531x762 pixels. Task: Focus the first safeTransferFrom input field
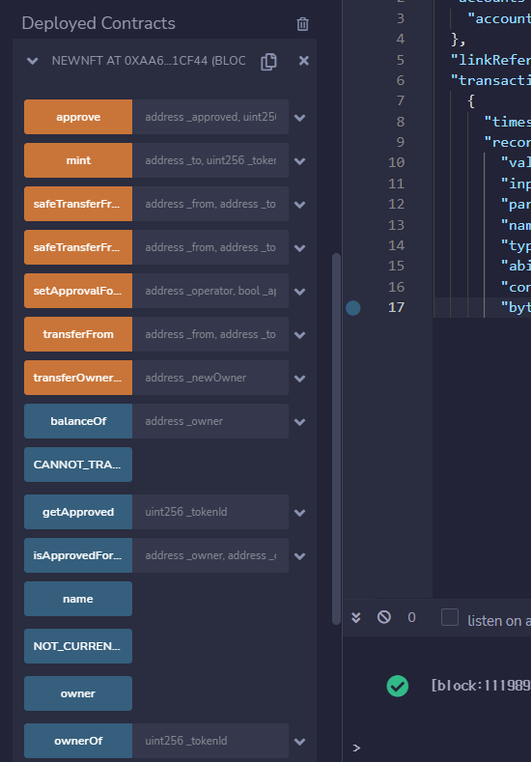[210, 204]
